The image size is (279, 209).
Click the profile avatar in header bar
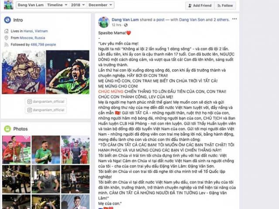click(x=9, y=5)
